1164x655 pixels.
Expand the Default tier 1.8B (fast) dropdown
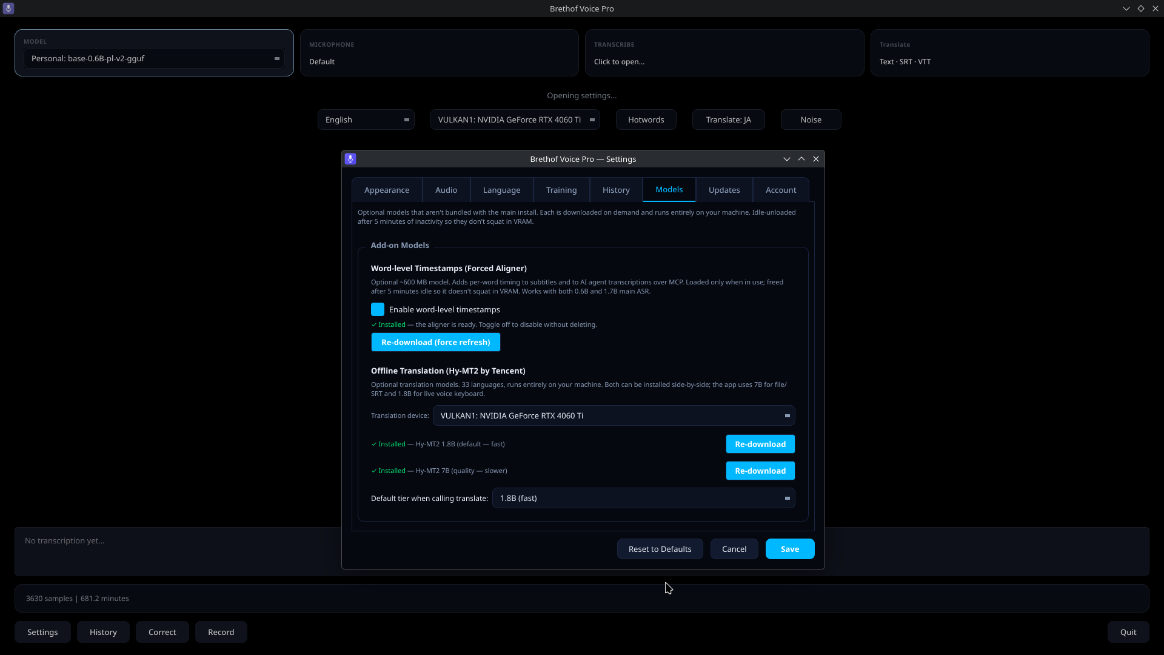(643, 498)
